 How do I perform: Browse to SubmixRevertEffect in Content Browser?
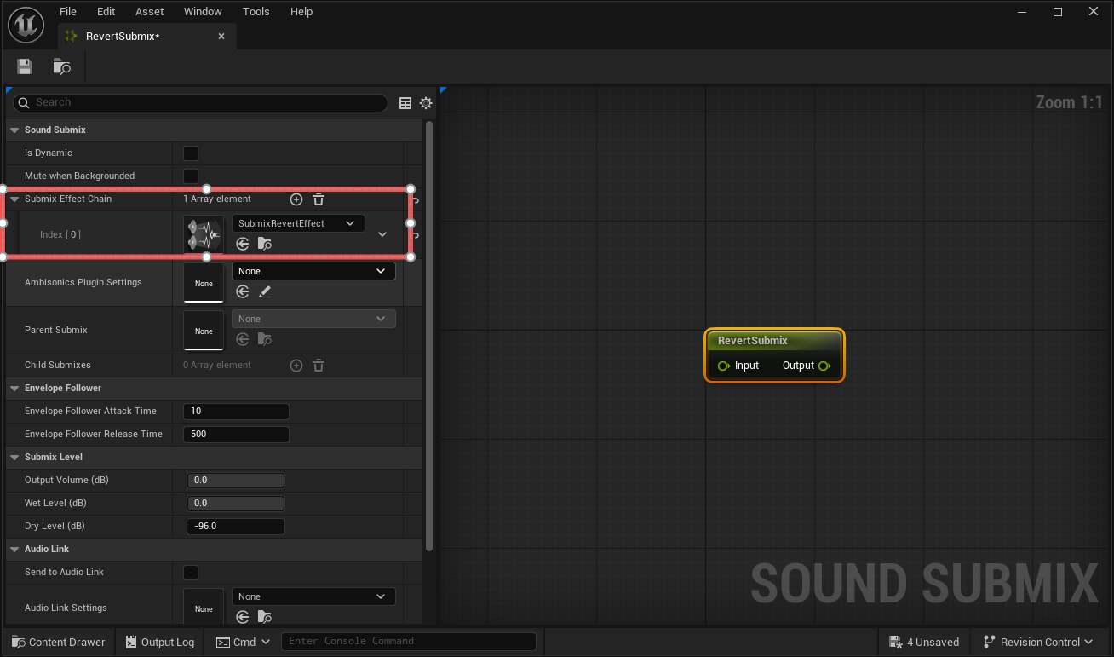pos(264,243)
